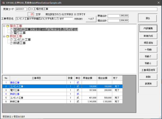Screen dimensions: 162x119
Task: Click the 削除 button
Action: 148,77
